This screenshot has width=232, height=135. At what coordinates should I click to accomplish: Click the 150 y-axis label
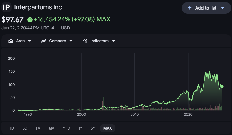pos(12,71)
